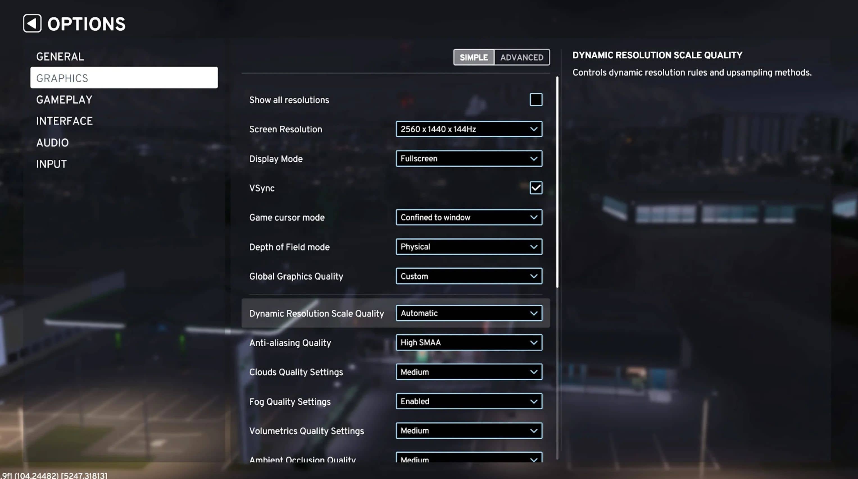Toggle the Show all resolutions checkbox
Screen dimensions: 858x479
535,99
